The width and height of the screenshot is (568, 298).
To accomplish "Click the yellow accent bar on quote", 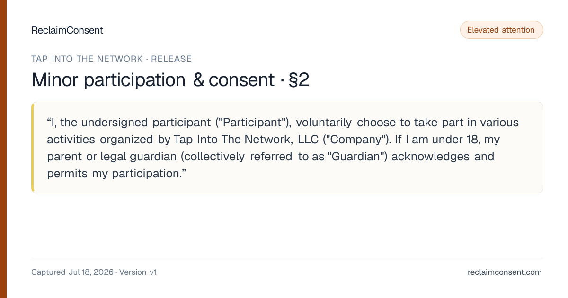I will click(33, 148).
